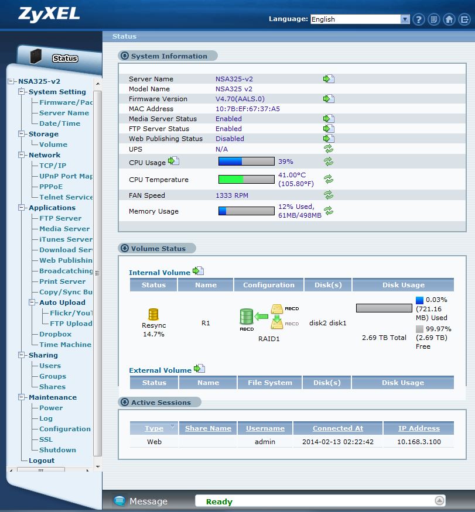The image size is (475, 512).
Task: Click the Message speech bubble icon
Action: click(x=119, y=500)
